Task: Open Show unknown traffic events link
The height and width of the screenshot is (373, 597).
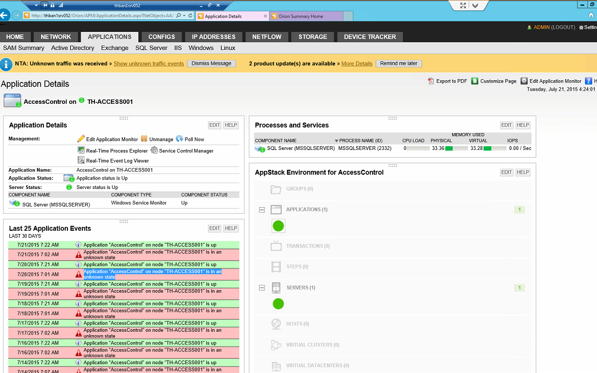Action: point(149,64)
